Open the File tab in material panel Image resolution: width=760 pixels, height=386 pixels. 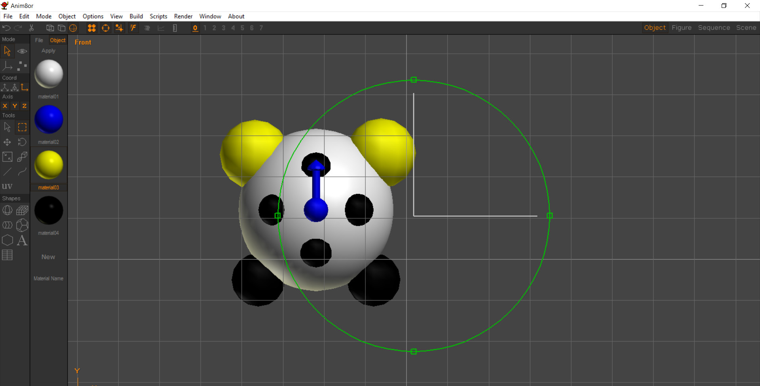pos(39,40)
